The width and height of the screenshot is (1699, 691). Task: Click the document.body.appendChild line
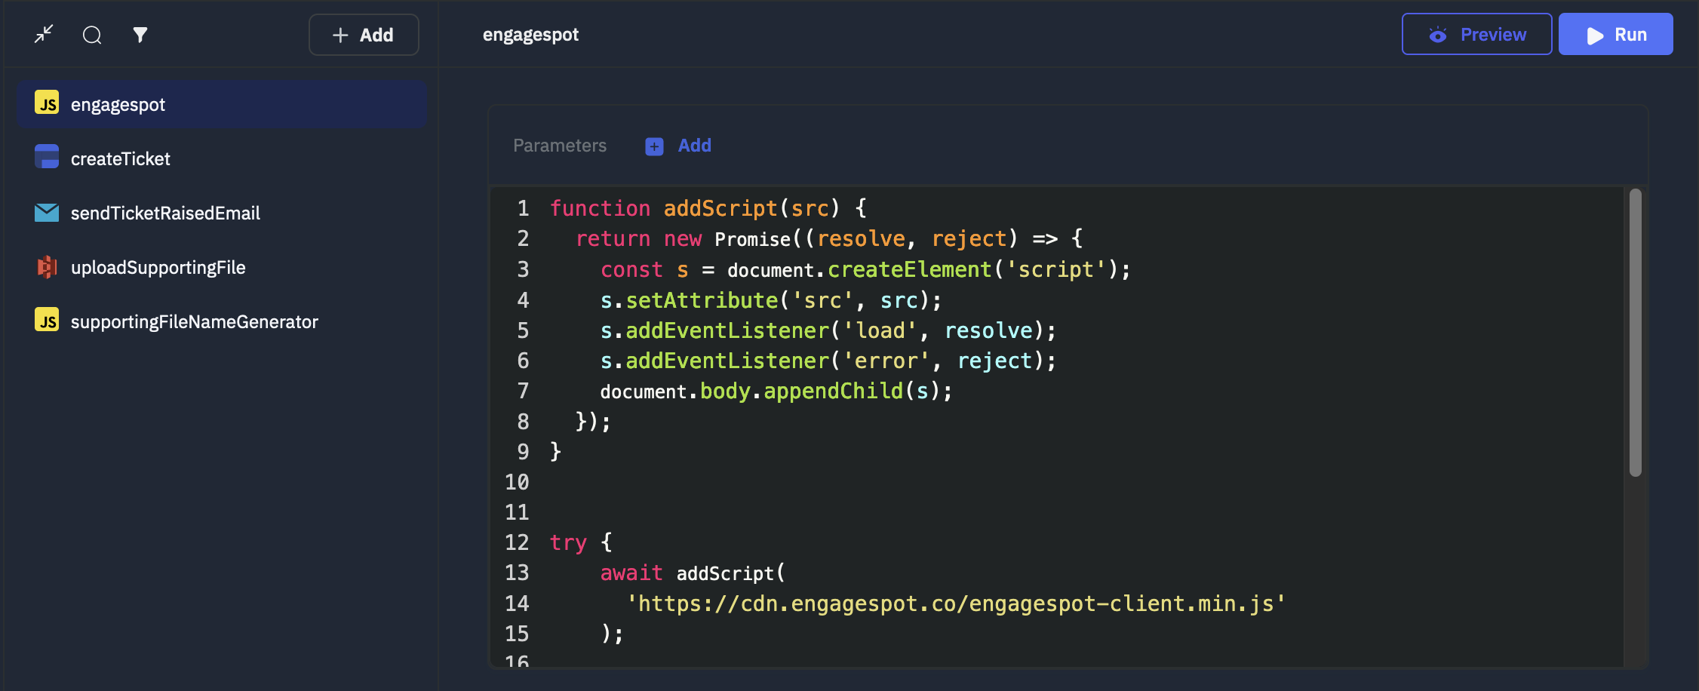pyautogui.click(x=776, y=391)
